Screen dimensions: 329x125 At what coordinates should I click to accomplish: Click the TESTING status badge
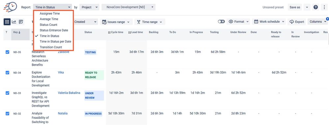[91, 52]
